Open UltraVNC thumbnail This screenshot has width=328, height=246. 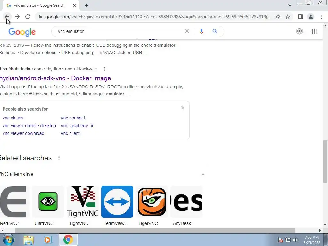coord(48,202)
